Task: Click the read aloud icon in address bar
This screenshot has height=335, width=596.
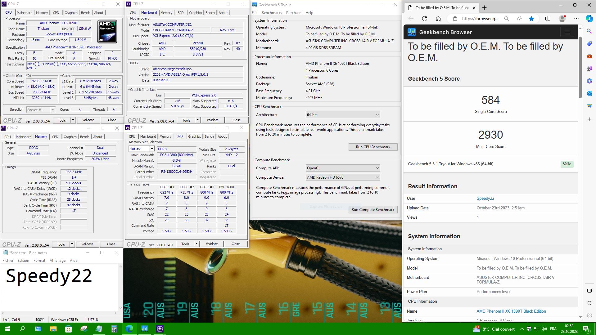Action: click(519, 19)
